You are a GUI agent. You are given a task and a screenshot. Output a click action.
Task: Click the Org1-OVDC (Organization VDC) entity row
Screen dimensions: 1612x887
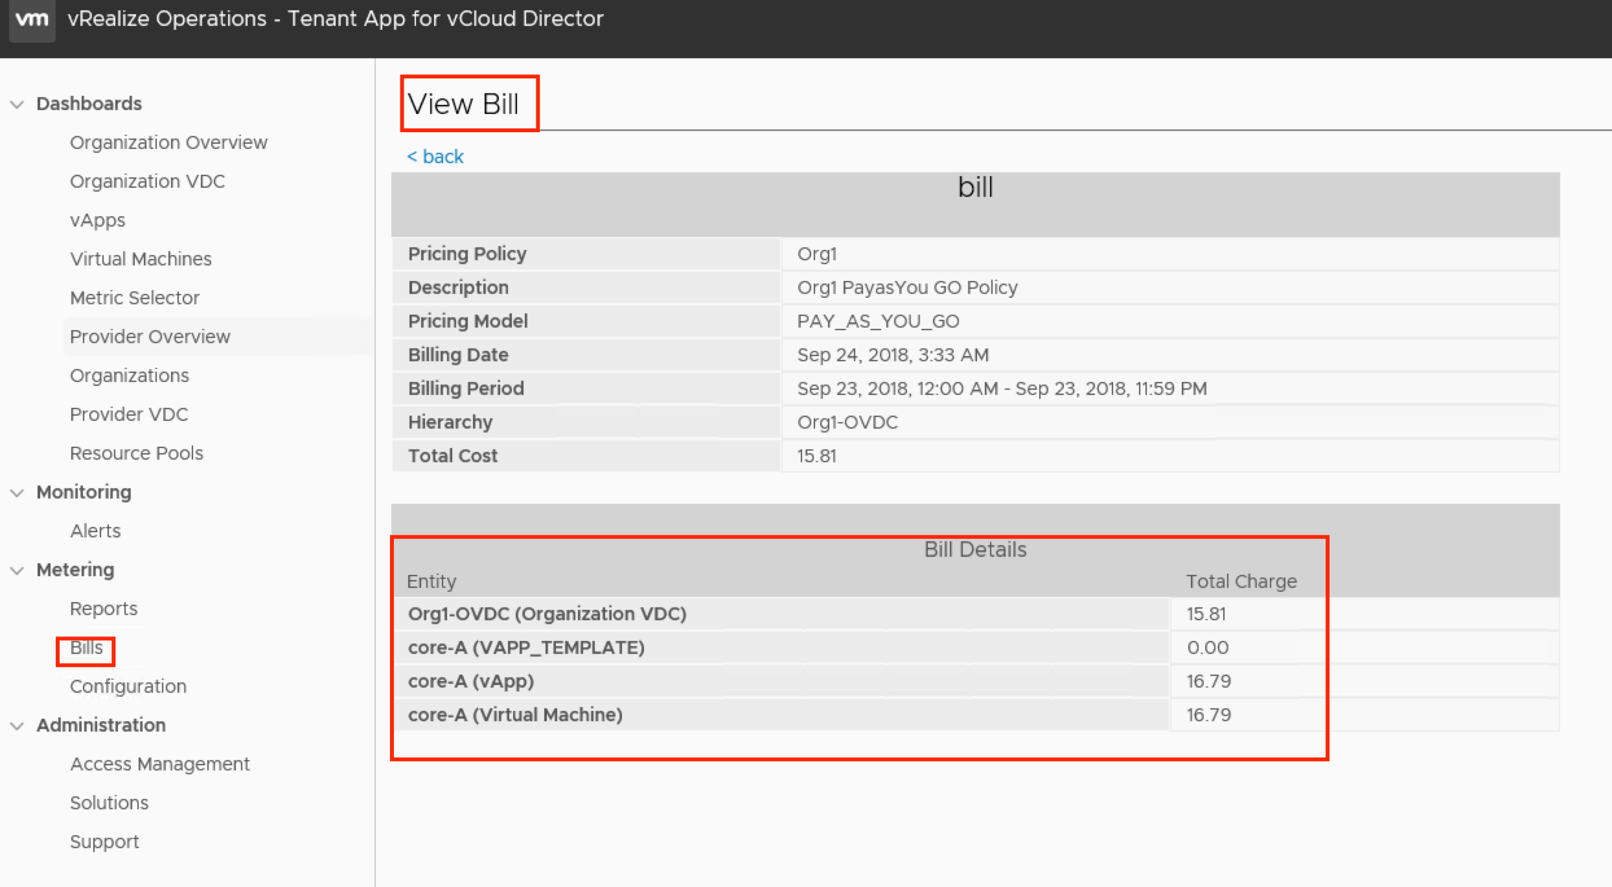coord(547,614)
